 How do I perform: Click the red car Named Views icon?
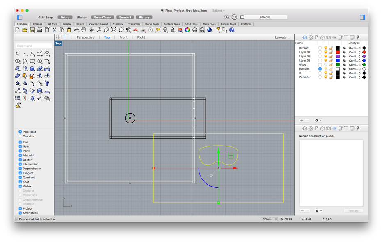[x=136, y=30]
